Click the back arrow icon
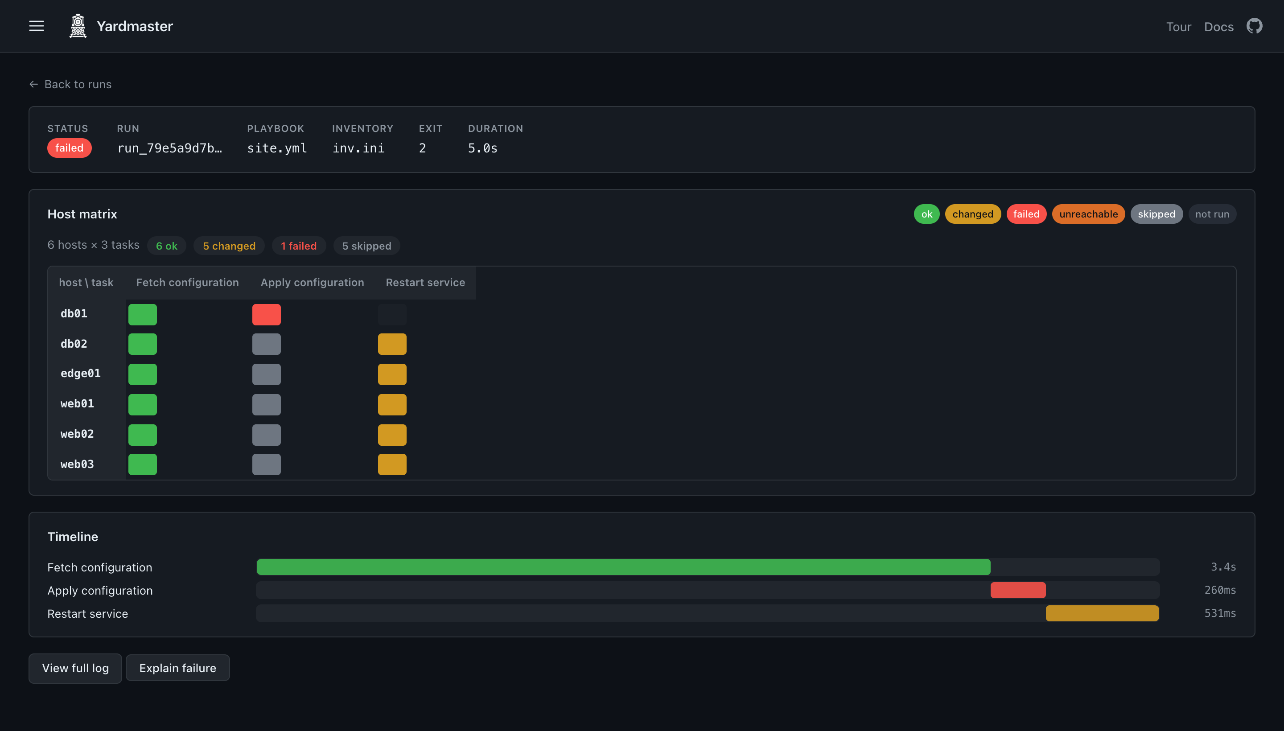This screenshot has width=1284, height=731. (x=33, y=84)
